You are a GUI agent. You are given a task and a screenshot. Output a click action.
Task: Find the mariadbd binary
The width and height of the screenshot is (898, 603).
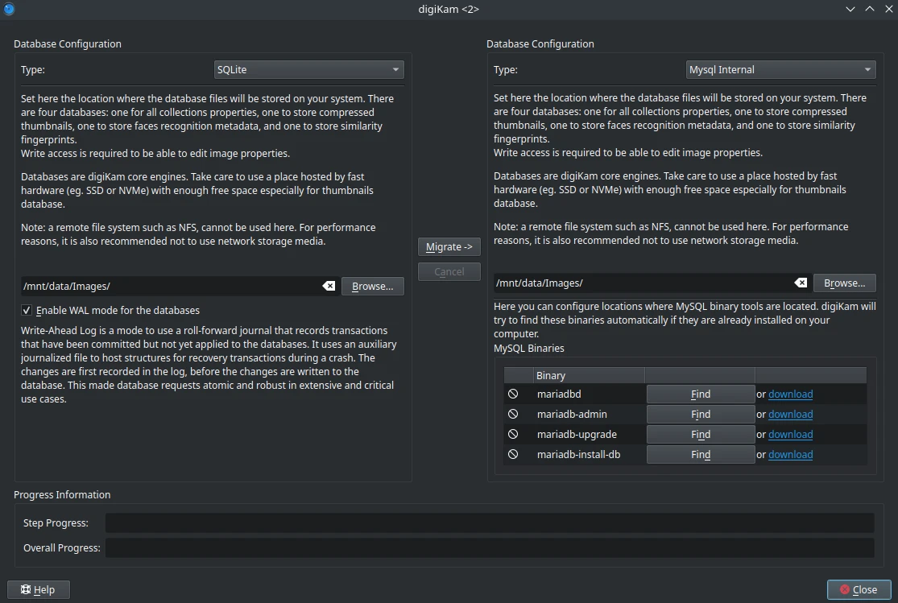pyautogui.click(x=700, y=394)
